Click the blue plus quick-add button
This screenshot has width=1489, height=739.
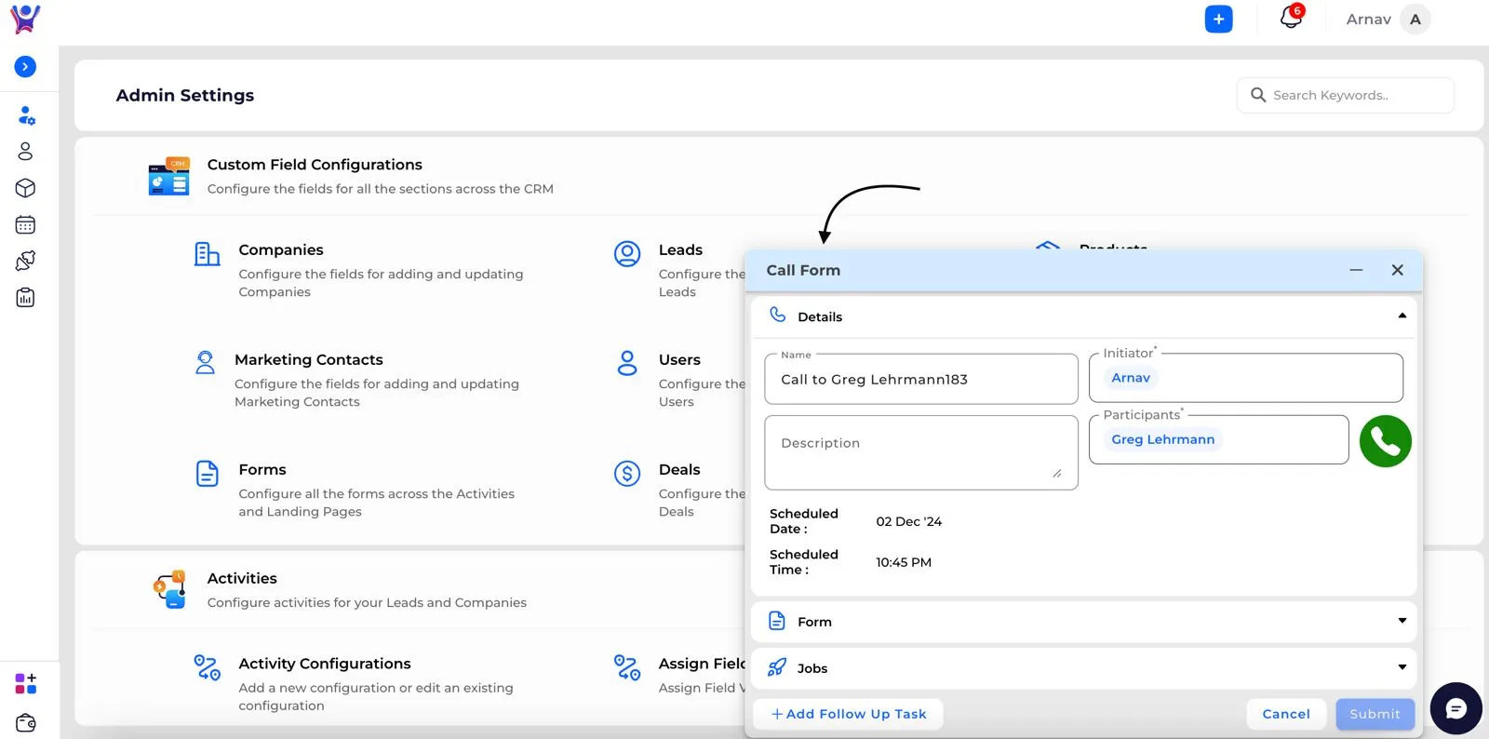[1218, 19]
